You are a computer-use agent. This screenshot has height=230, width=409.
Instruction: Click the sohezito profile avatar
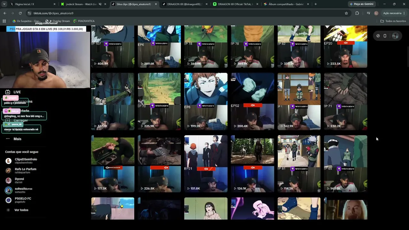[x=9, y=190]
